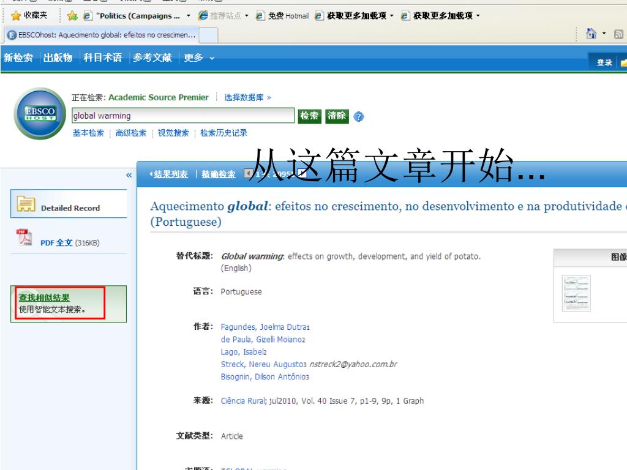Open author Lago, Isabel
The image size is (627, 470).
[242, 352]
